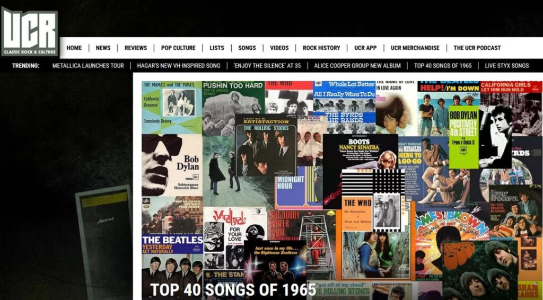The image size is (543, 300).
Task: Open the UCR APP page
Action: click(x=365, y=48)
